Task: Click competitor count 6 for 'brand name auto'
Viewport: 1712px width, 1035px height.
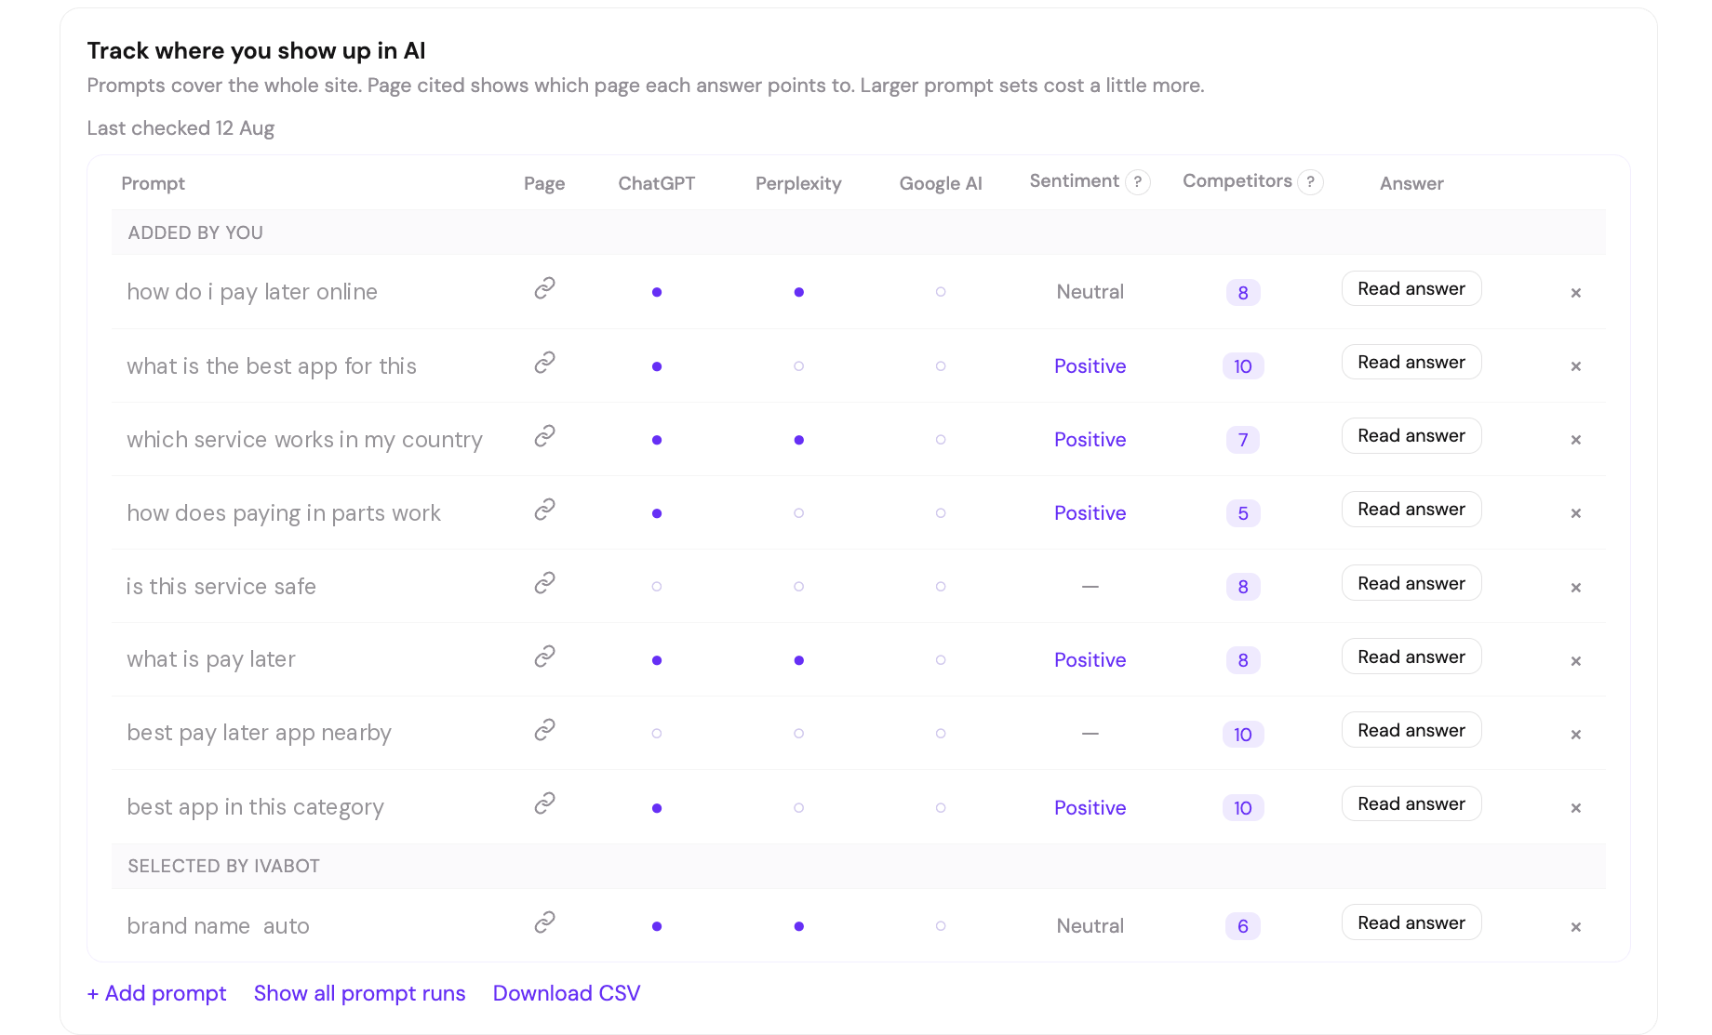Action: (1243, 926)
